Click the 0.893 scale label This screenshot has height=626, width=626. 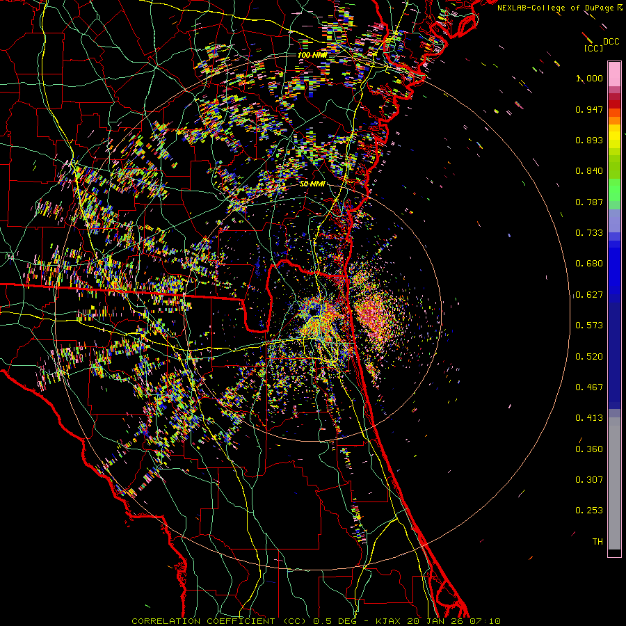(x=589, y=140)
